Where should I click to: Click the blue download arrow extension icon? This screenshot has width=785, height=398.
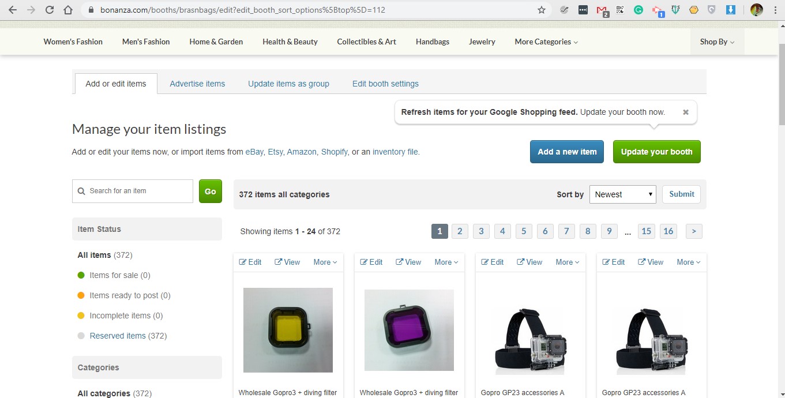(730, 10)
